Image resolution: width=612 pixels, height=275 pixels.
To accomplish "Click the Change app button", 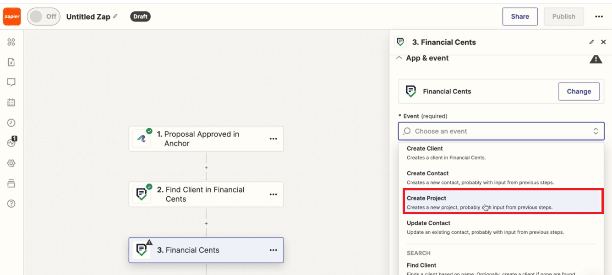I will click(579, 92).
